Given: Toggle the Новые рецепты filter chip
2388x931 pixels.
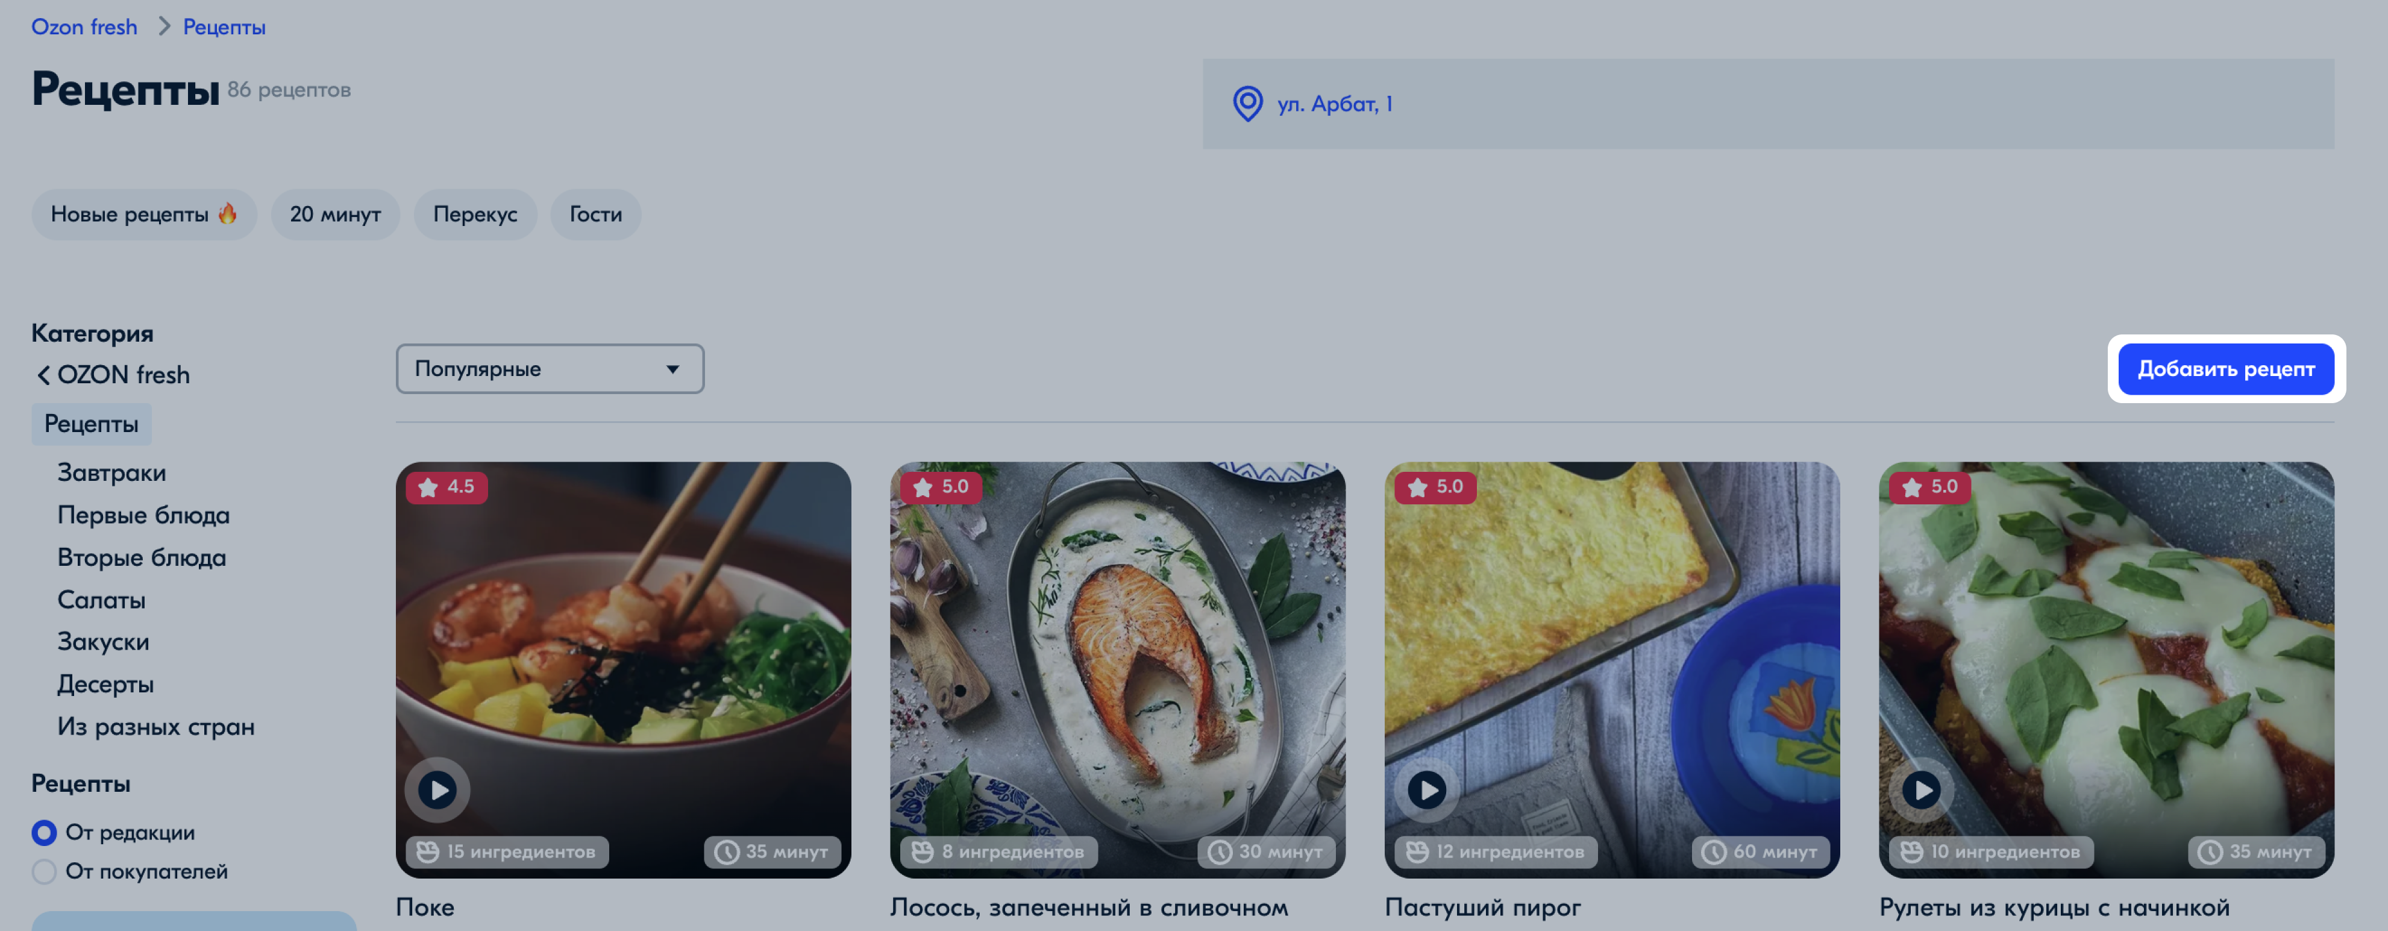Looking at the screenshot, I should pyautogui.click(x=143, y=214).
